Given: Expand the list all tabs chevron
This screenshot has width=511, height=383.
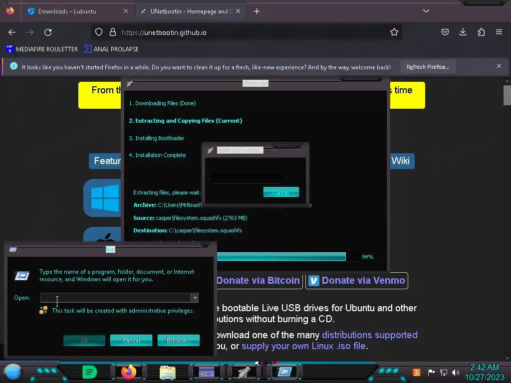Looking at the screenshot, I should coord(426,11).
